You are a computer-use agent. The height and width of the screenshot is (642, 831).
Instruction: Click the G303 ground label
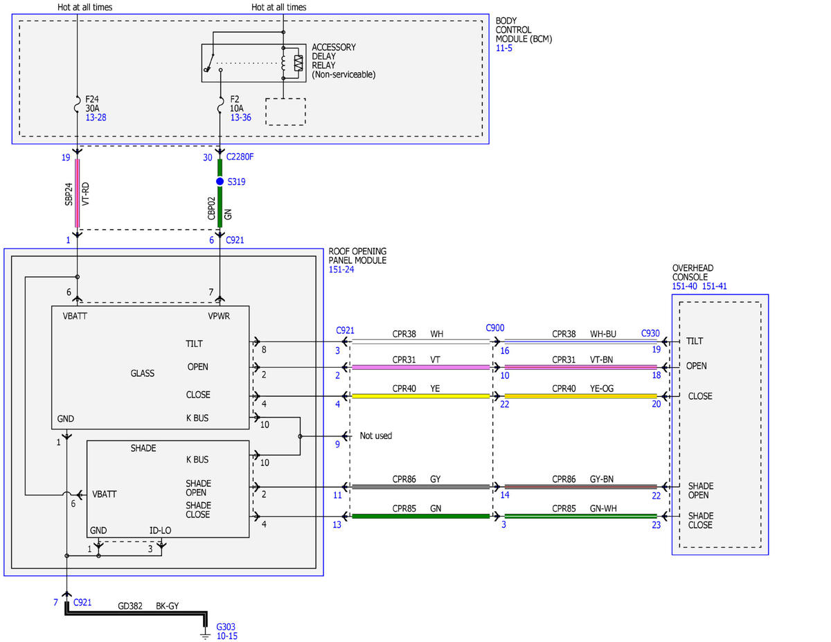(x=226, y=626)
